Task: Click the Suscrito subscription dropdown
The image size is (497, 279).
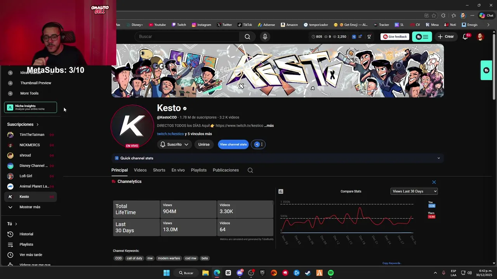Action: pos(174,145)
